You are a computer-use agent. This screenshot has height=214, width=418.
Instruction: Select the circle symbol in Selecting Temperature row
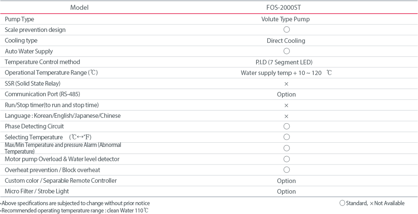(286, 137)
